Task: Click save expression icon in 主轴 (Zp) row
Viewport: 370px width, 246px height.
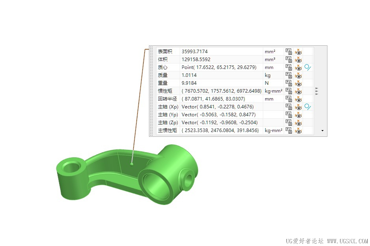Action: click(288, 122)
